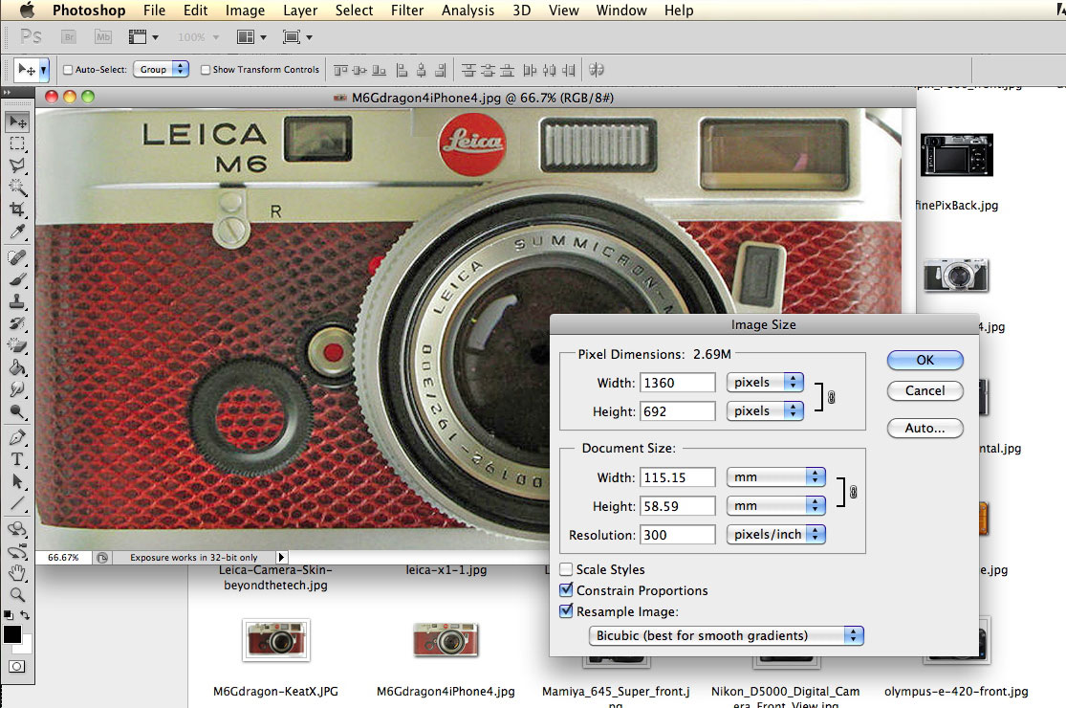This screenshot has height=708, width=1066.
Task: Select the History Brush tool
Action: click(17, 323)
